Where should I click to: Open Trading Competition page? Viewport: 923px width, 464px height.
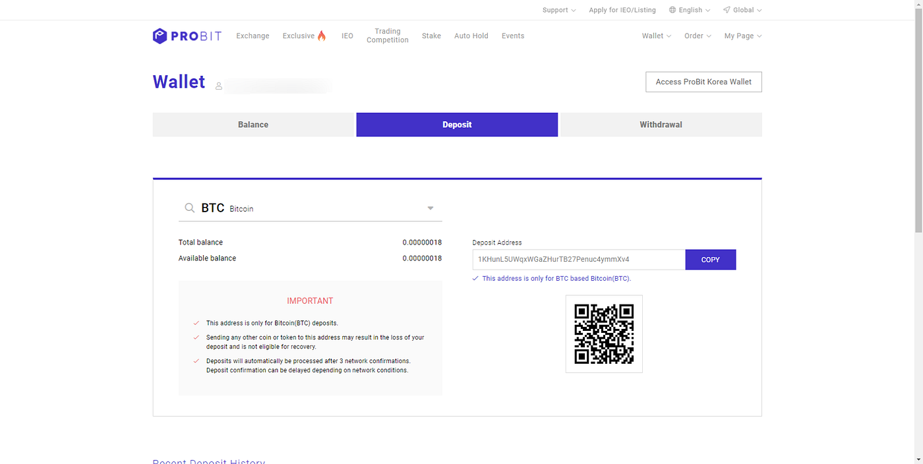click(x=388, y=36)
